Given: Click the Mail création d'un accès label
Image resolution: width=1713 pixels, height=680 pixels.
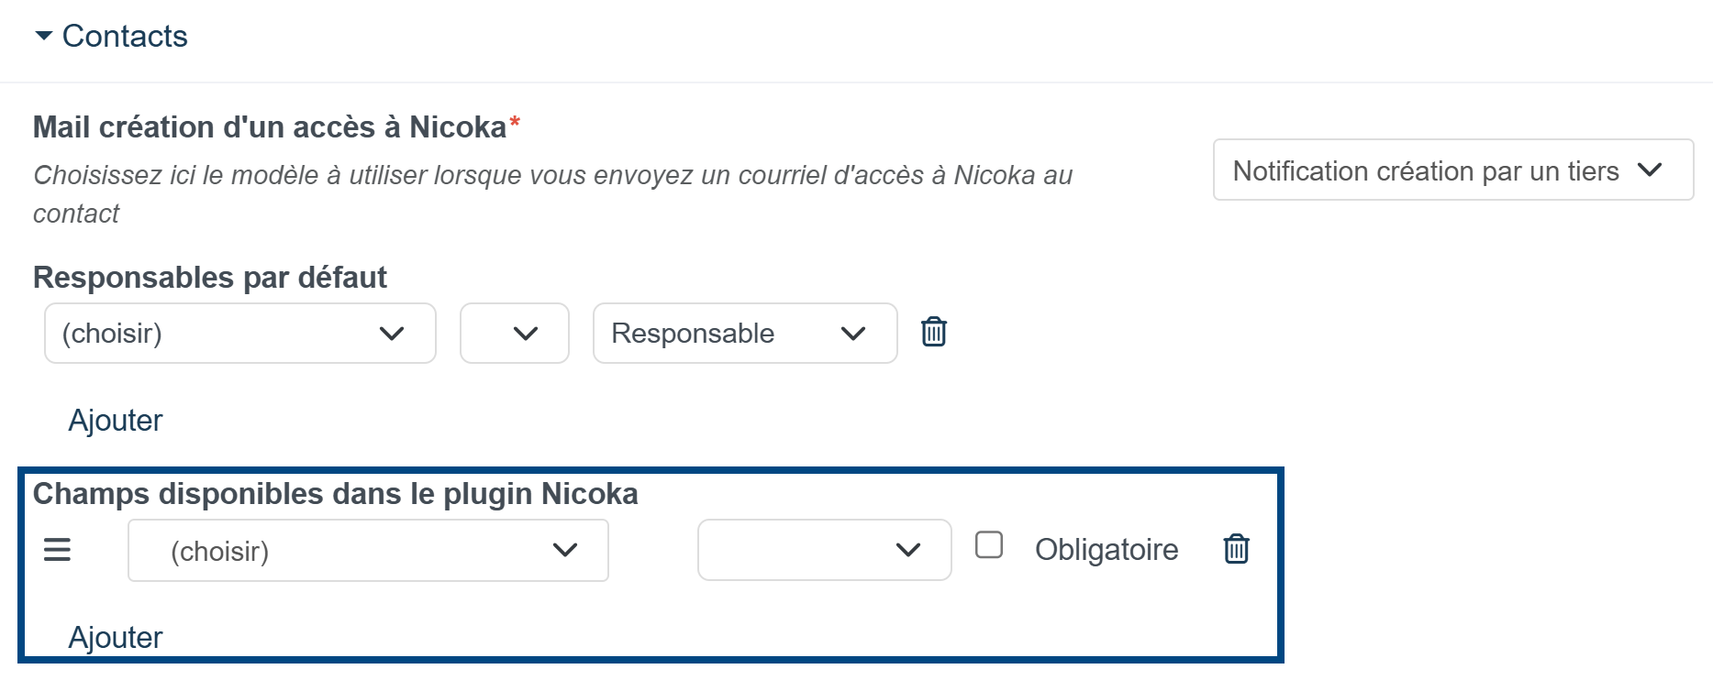Looking at the screenshot, I should 270,127.
